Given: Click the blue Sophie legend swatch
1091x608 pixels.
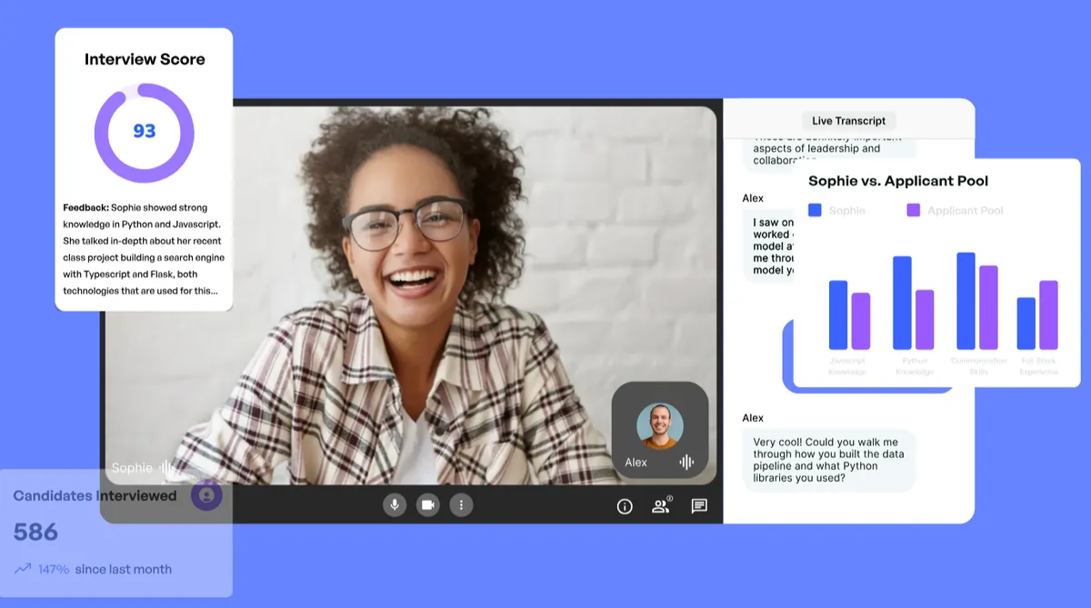Looking at the screenshot, I should point(815,210).
